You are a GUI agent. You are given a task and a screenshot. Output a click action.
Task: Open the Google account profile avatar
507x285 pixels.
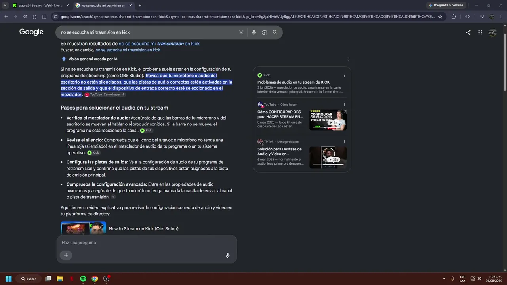coord(492,32)
